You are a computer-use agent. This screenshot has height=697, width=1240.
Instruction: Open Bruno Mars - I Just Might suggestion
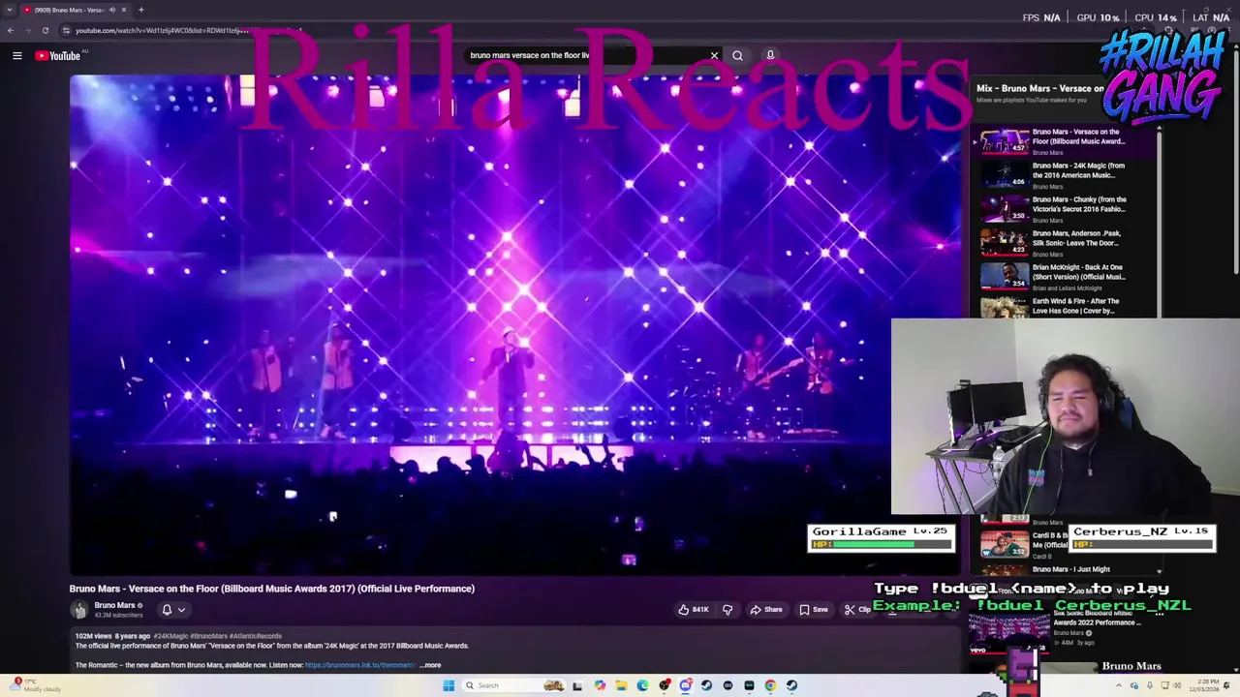[x=1070, y=569]
